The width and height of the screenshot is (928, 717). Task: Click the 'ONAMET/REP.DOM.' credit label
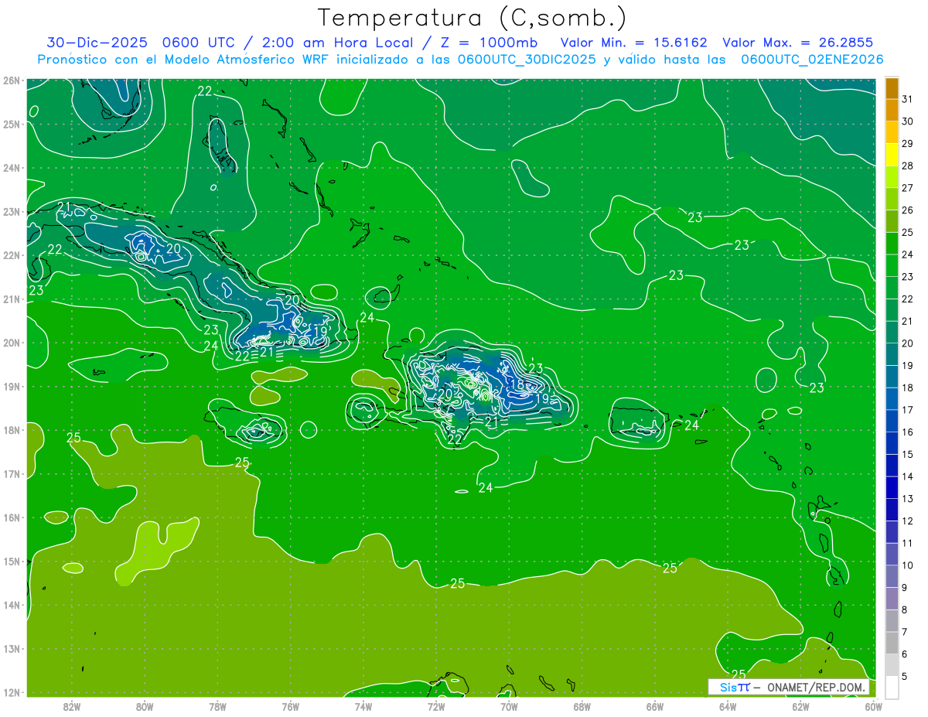click(817, 688)
